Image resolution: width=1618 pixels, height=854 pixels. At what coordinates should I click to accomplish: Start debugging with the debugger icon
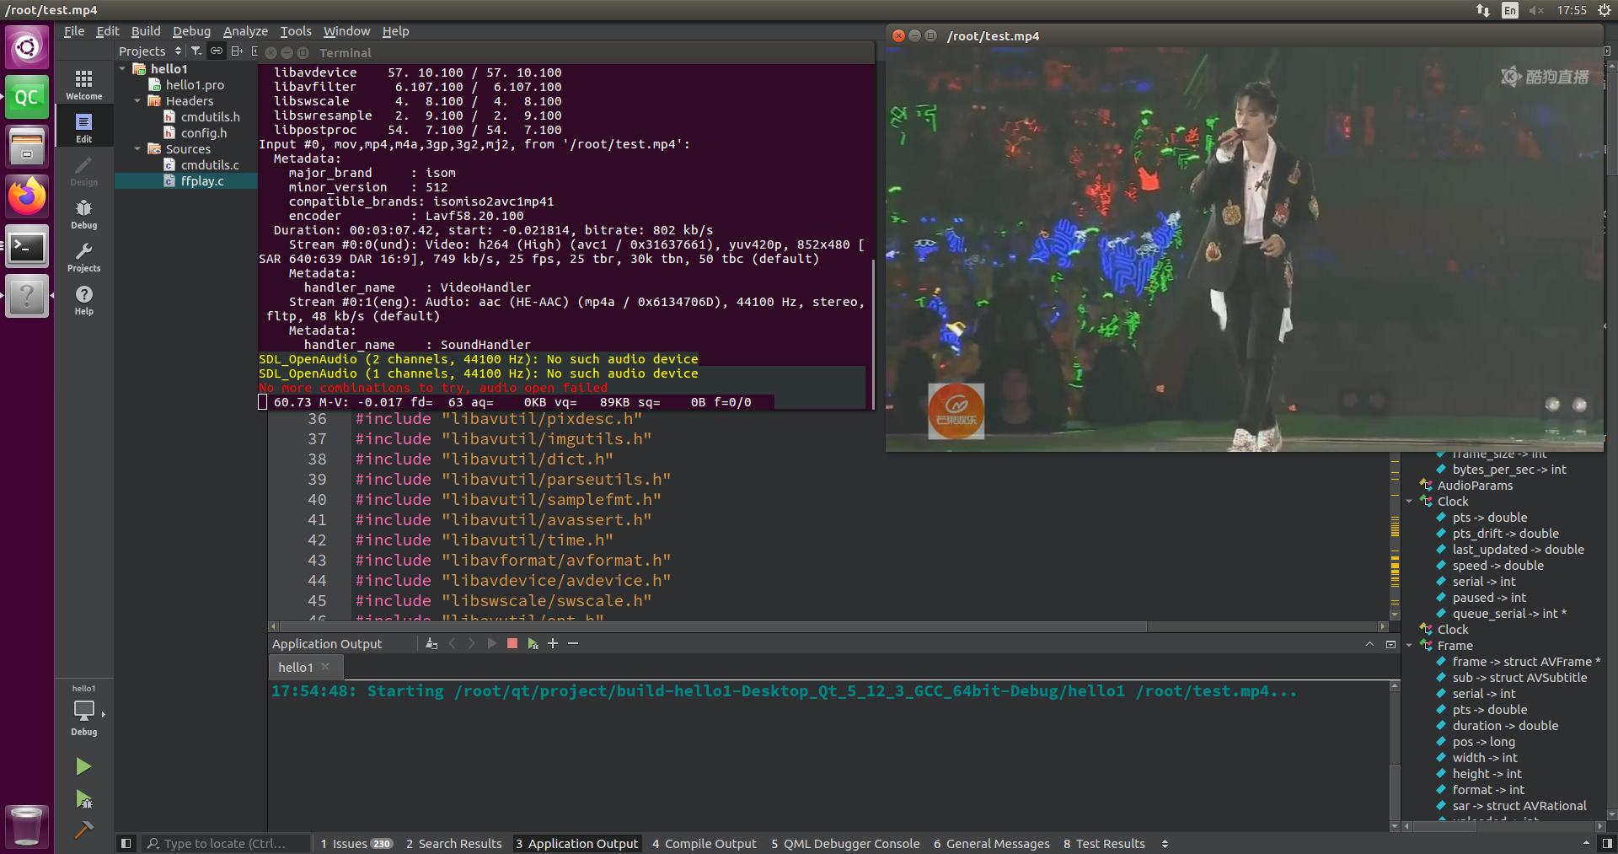83,799
